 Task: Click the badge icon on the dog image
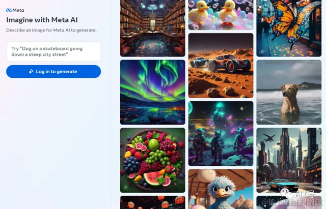(262, 120)
